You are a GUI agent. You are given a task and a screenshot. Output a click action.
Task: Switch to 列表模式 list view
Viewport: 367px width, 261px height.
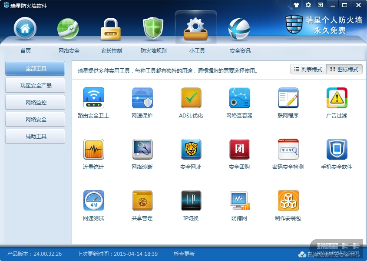pyautogui.click(x=308, y=70)
